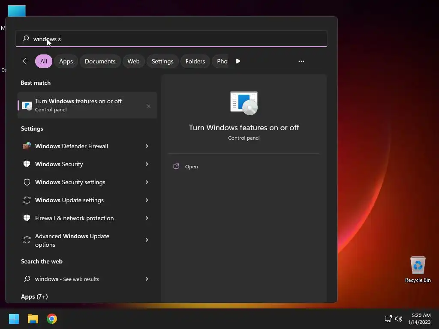
Task: Open Windows Update settings result
Action: tap(87, 200)
